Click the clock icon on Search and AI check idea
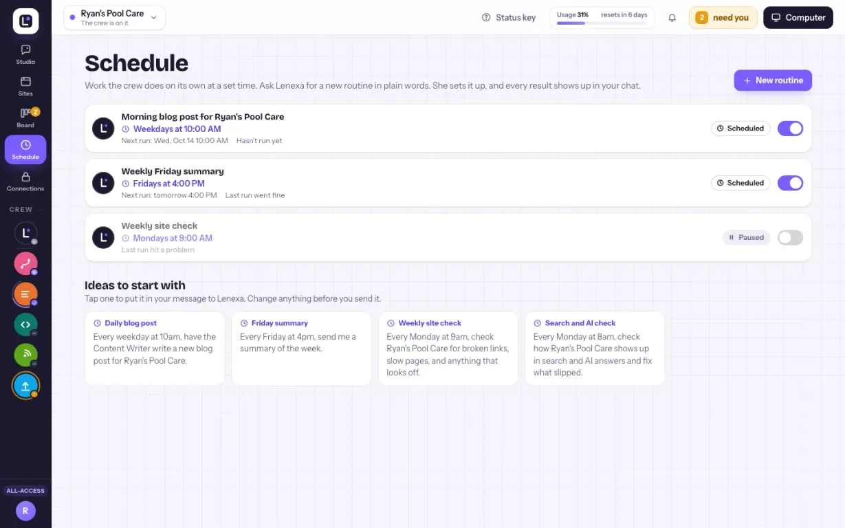This screenshot has height=528, width=845. (538, 323)
